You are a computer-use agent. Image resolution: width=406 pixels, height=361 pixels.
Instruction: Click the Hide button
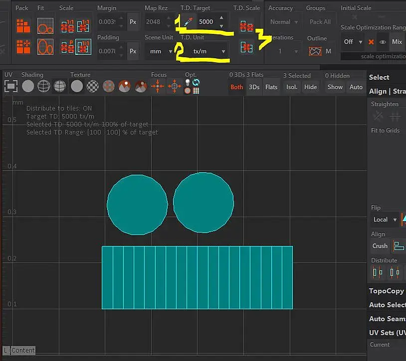point(310,87)
